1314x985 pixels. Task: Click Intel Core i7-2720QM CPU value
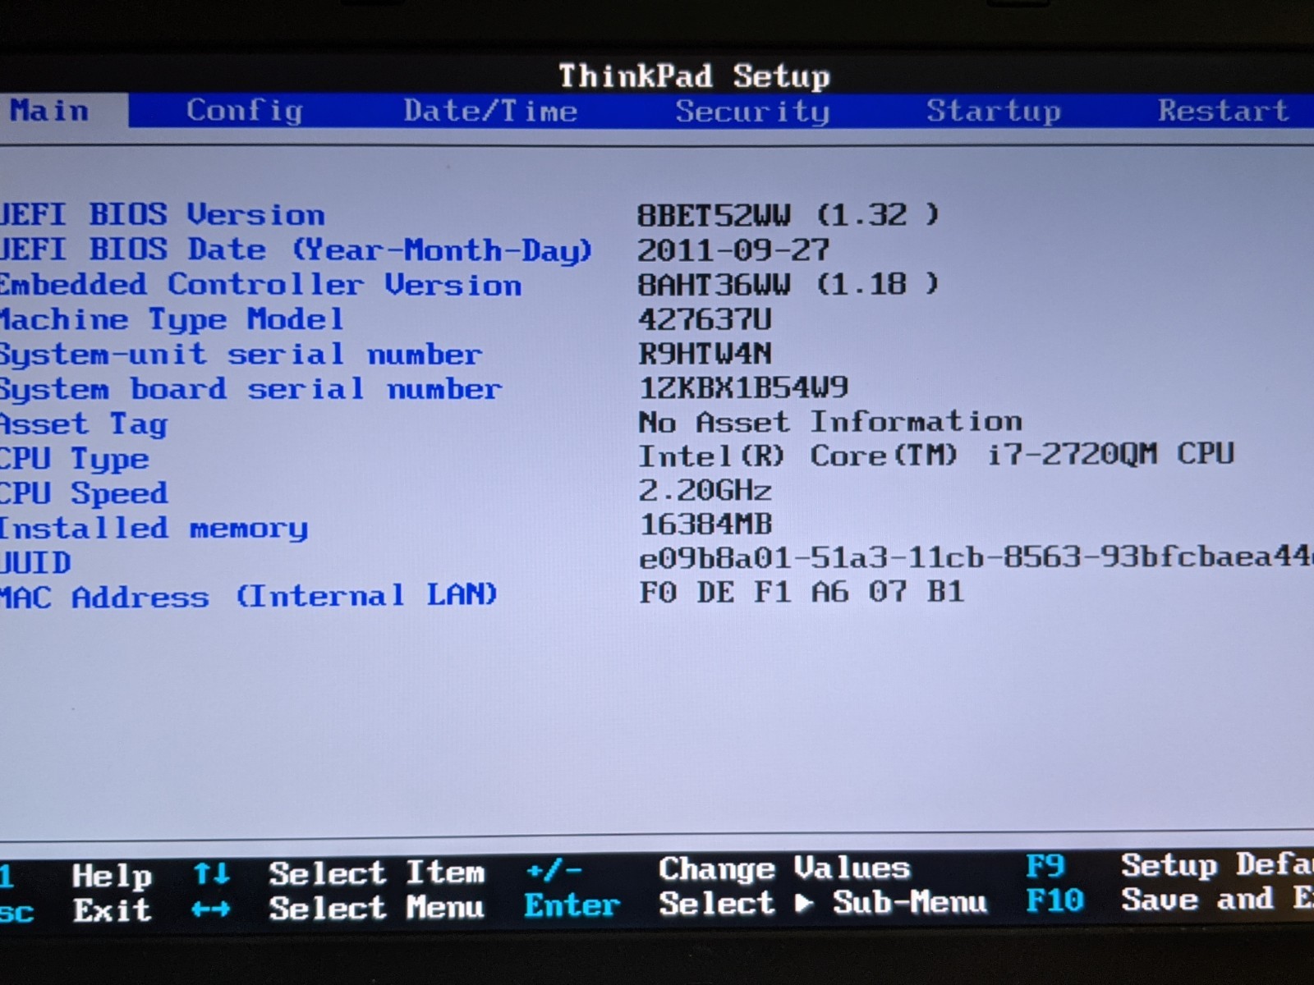tap(936, 455)
